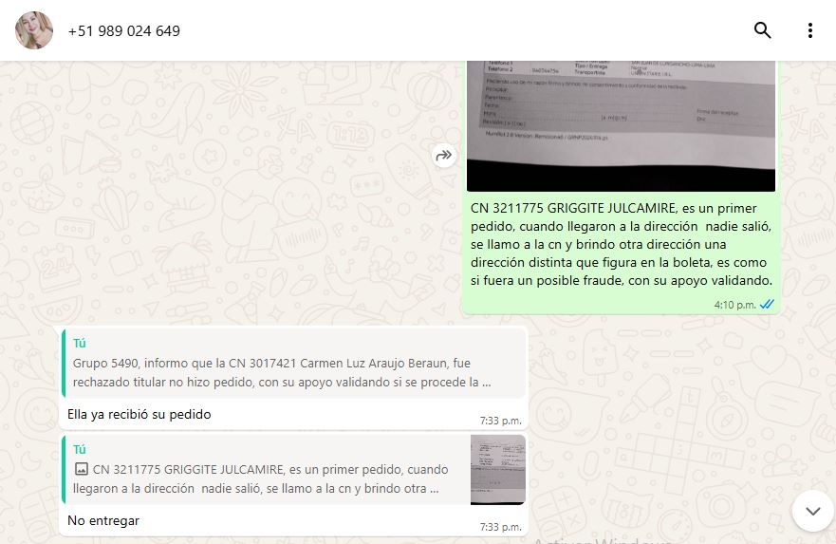The height and width of the screenshot is (544, 836).
Task: Click the 4:10 p.m. timestamp
Action: click(x=734, y=305)
